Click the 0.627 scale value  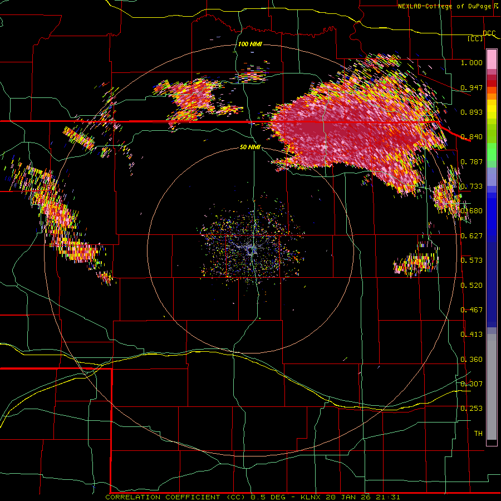click(x=471, y=236)
